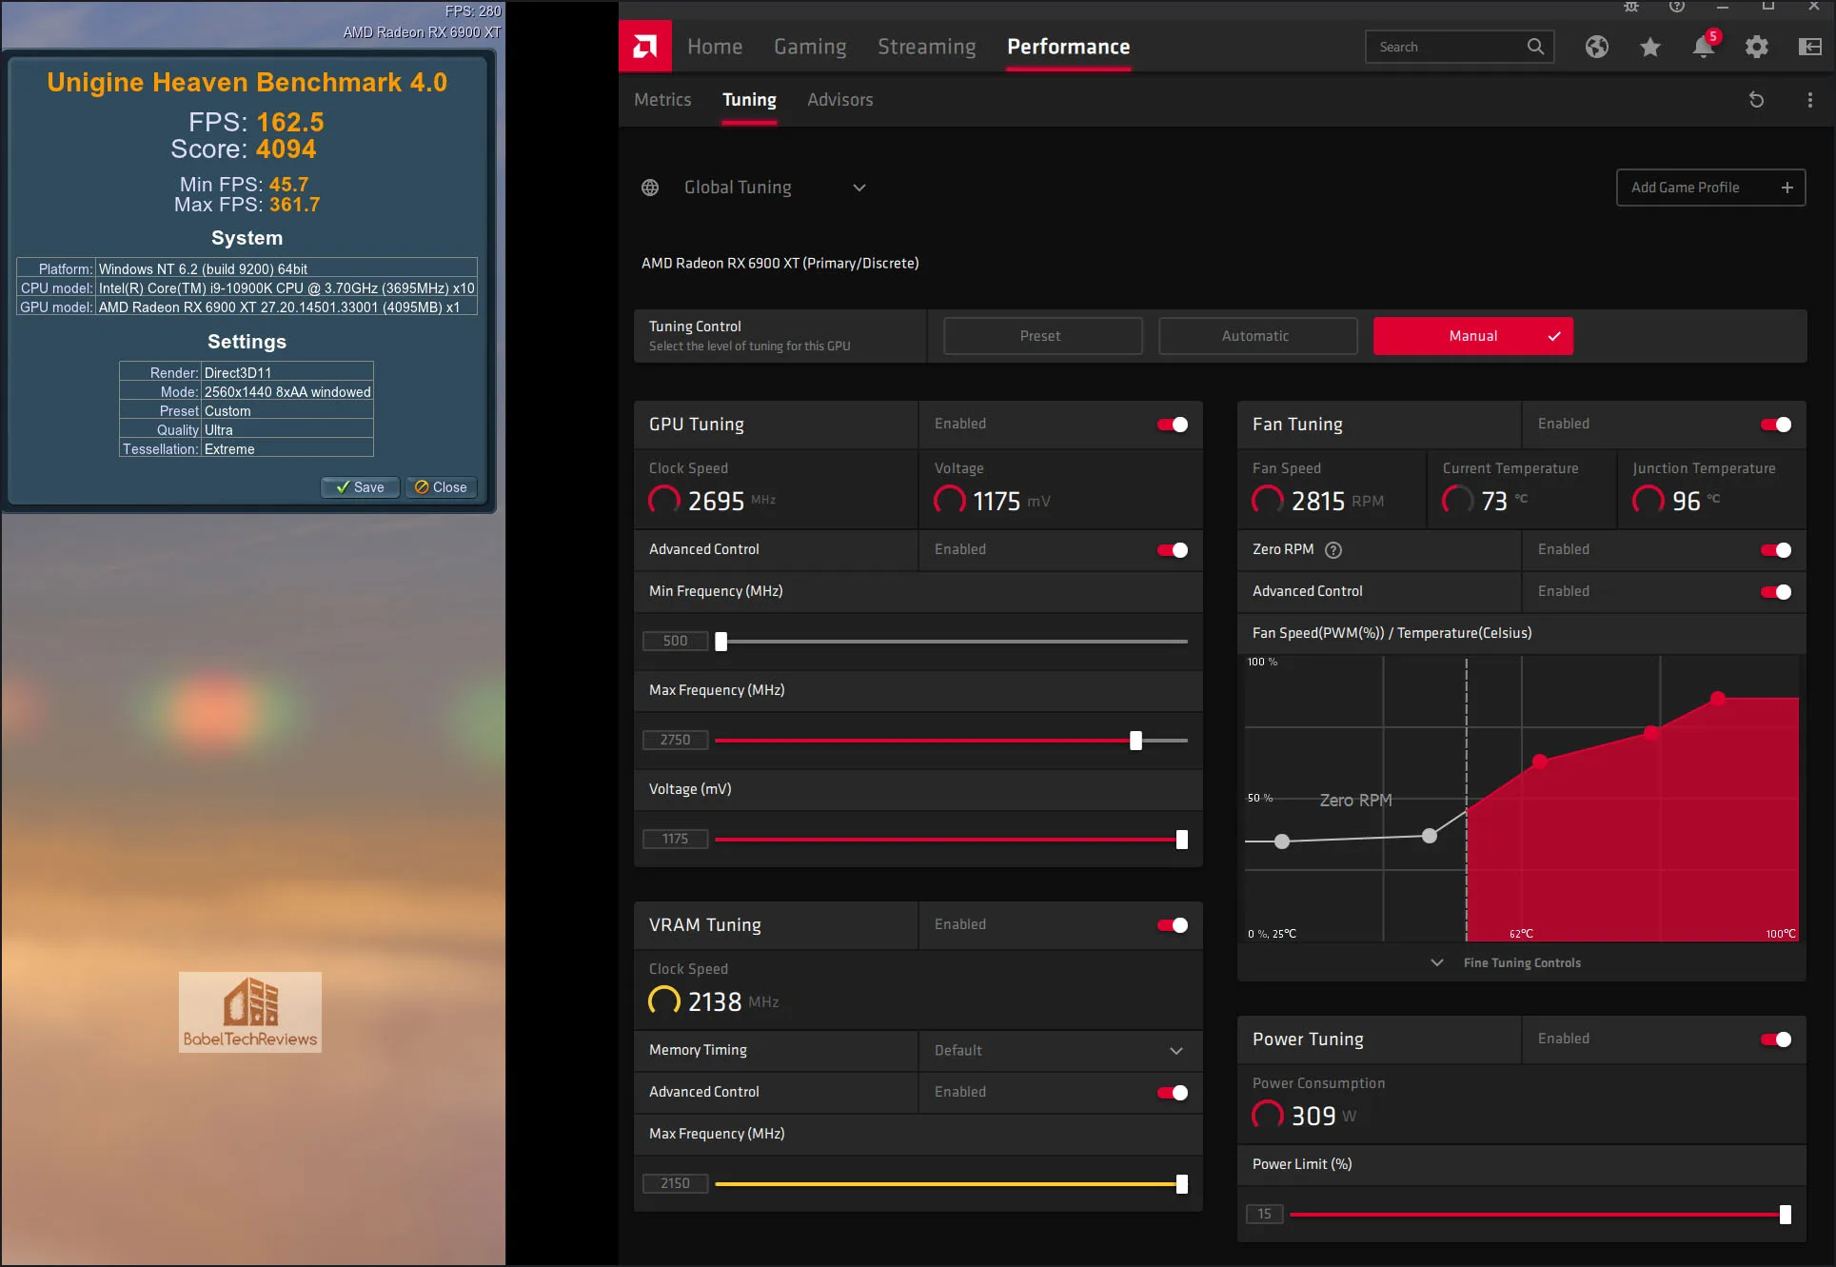This screenshot has width=1836, height=1267.
Task: Switch to the Advisors sub-tab
Action: (x=839, y=100)
